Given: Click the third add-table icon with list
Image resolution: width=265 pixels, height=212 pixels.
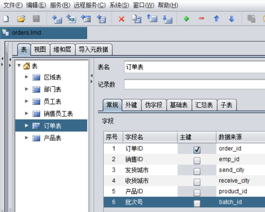Looking at the screenshot, I should [x=86, y=19].
